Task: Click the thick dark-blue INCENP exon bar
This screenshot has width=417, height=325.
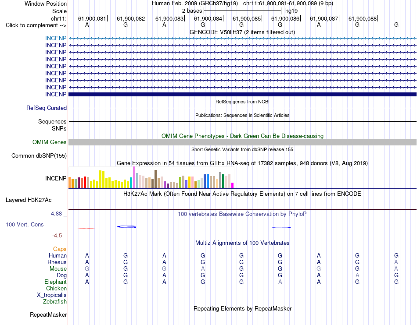Action: point(242,94)
